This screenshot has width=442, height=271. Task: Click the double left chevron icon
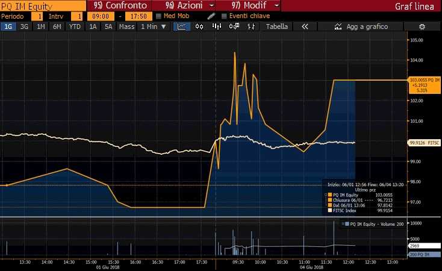click(305, 26)
